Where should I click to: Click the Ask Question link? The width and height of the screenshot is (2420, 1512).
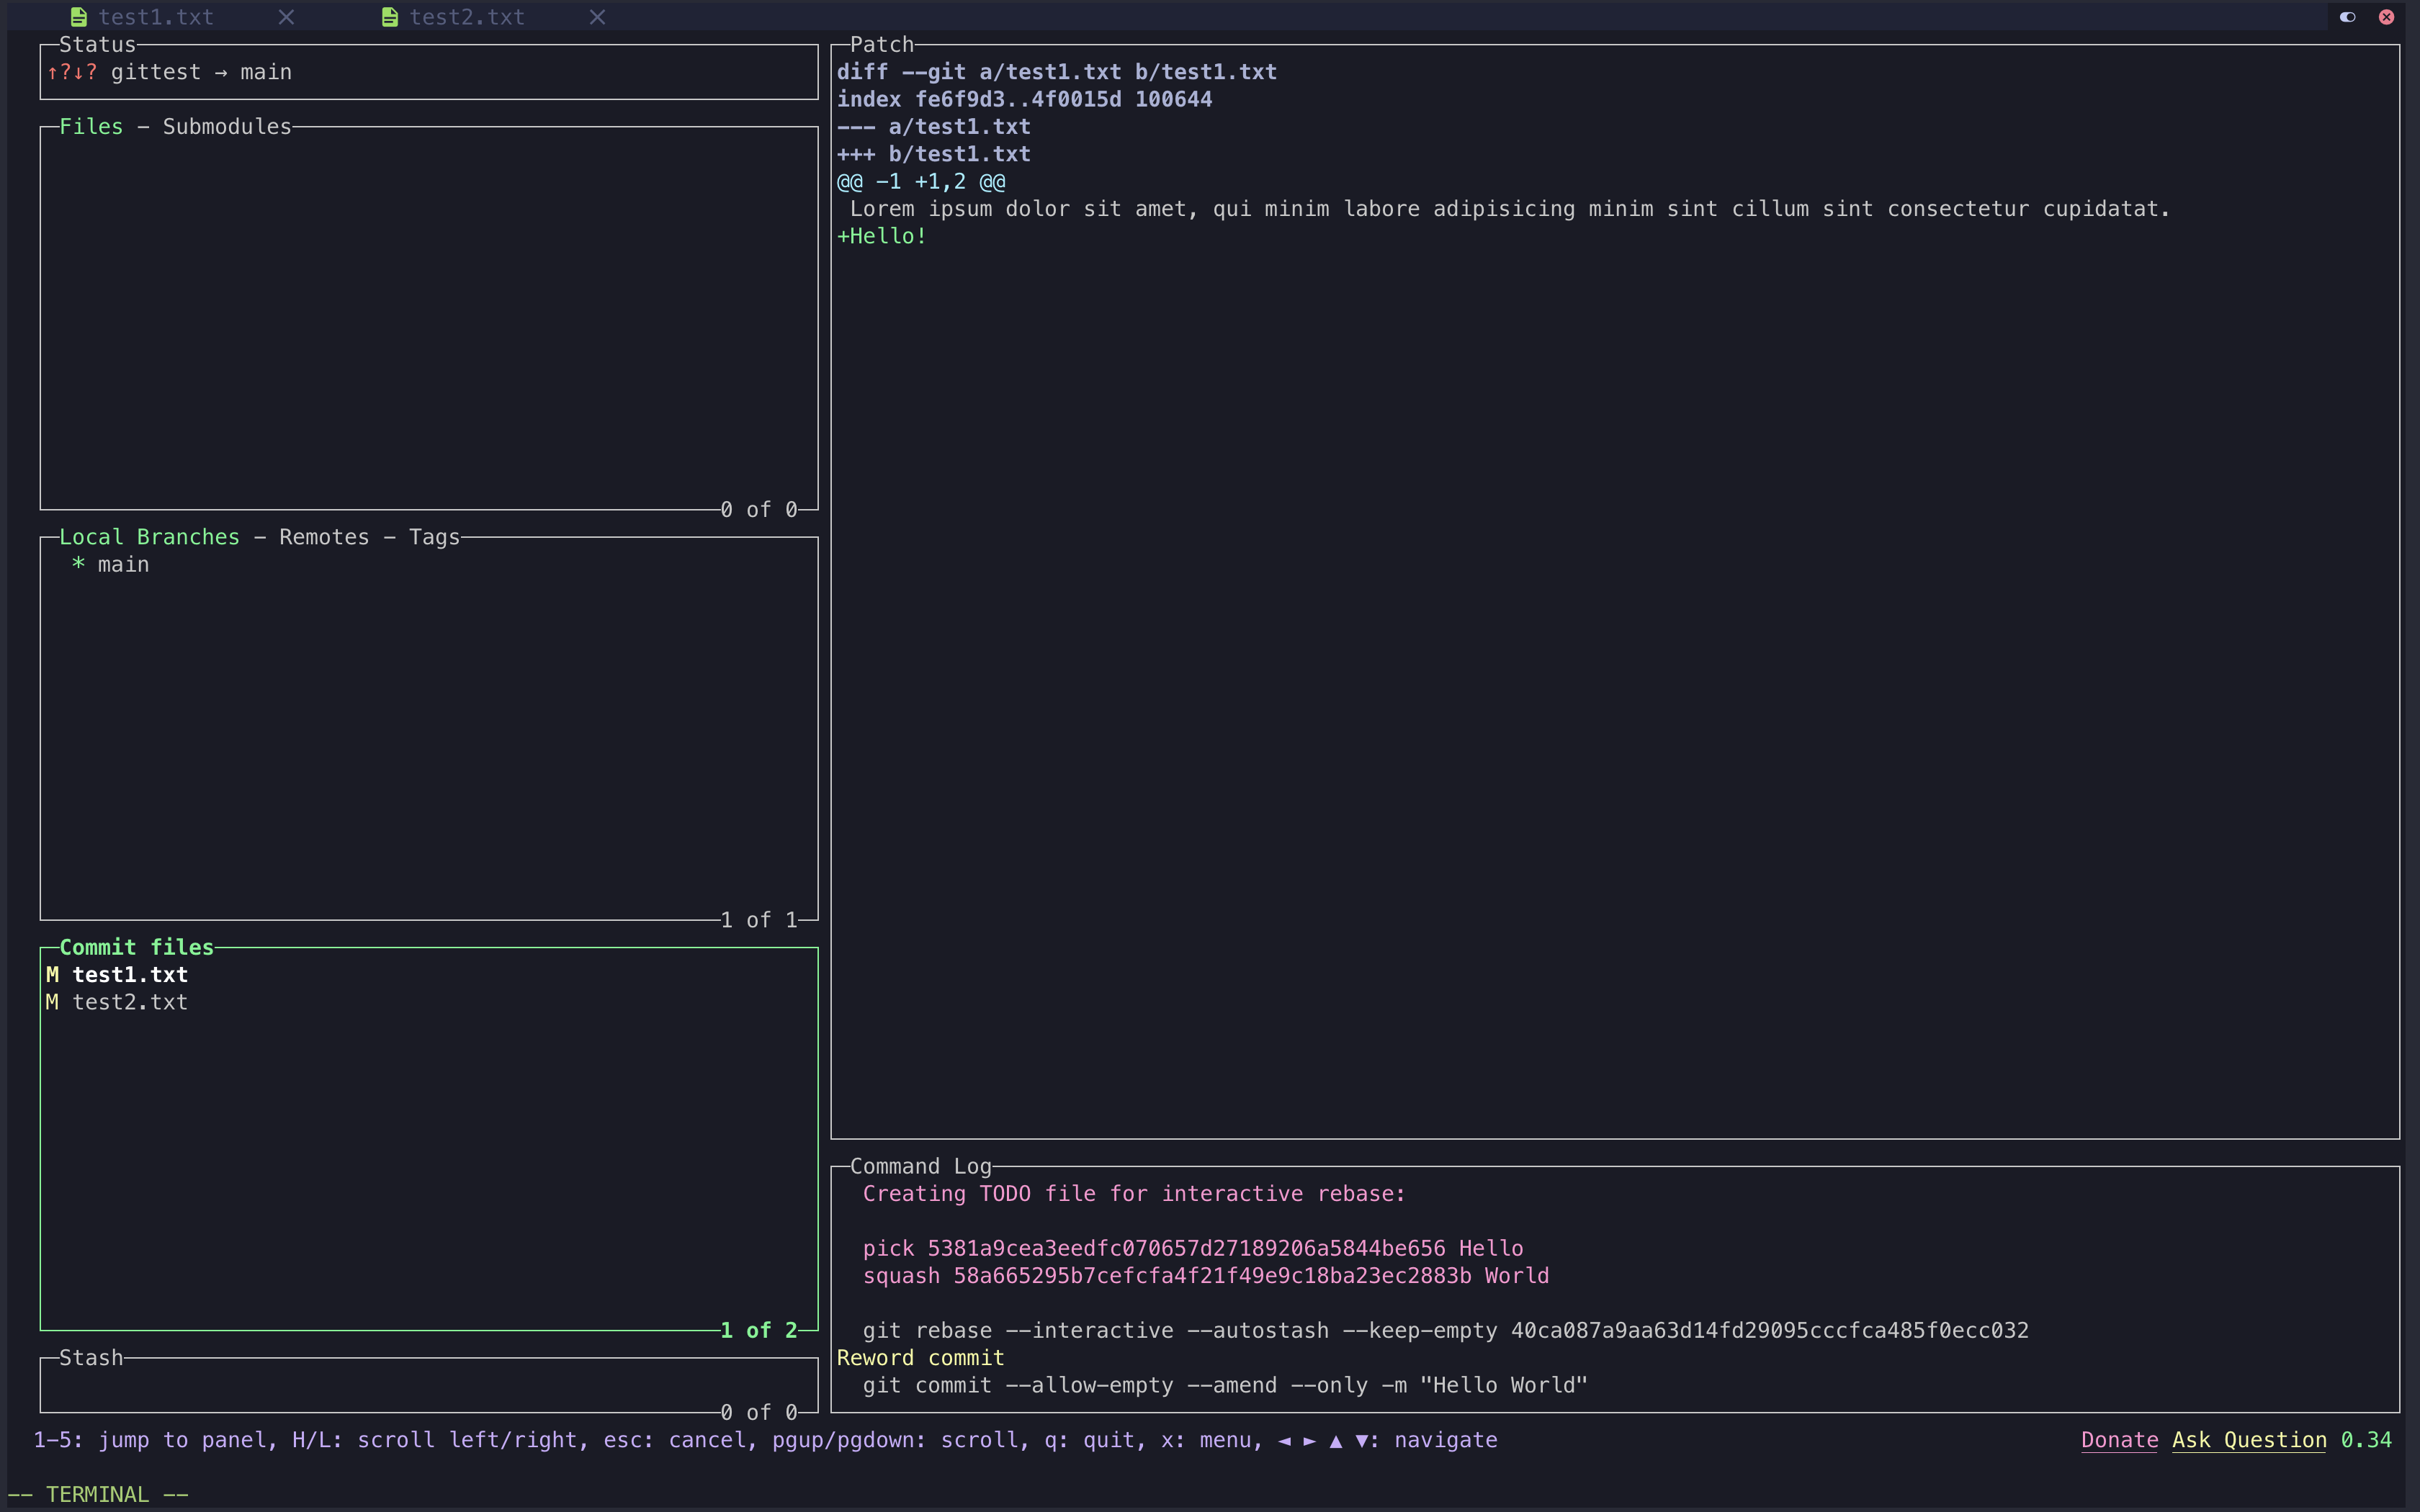tap(2249, 1440)
